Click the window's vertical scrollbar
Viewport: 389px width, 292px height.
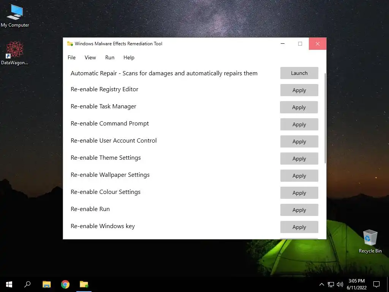tap(325, 118)
